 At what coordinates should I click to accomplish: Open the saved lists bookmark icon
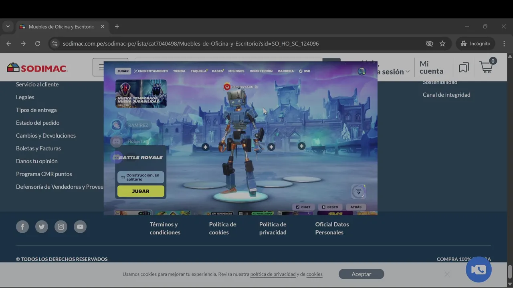(x=464, y=68)
